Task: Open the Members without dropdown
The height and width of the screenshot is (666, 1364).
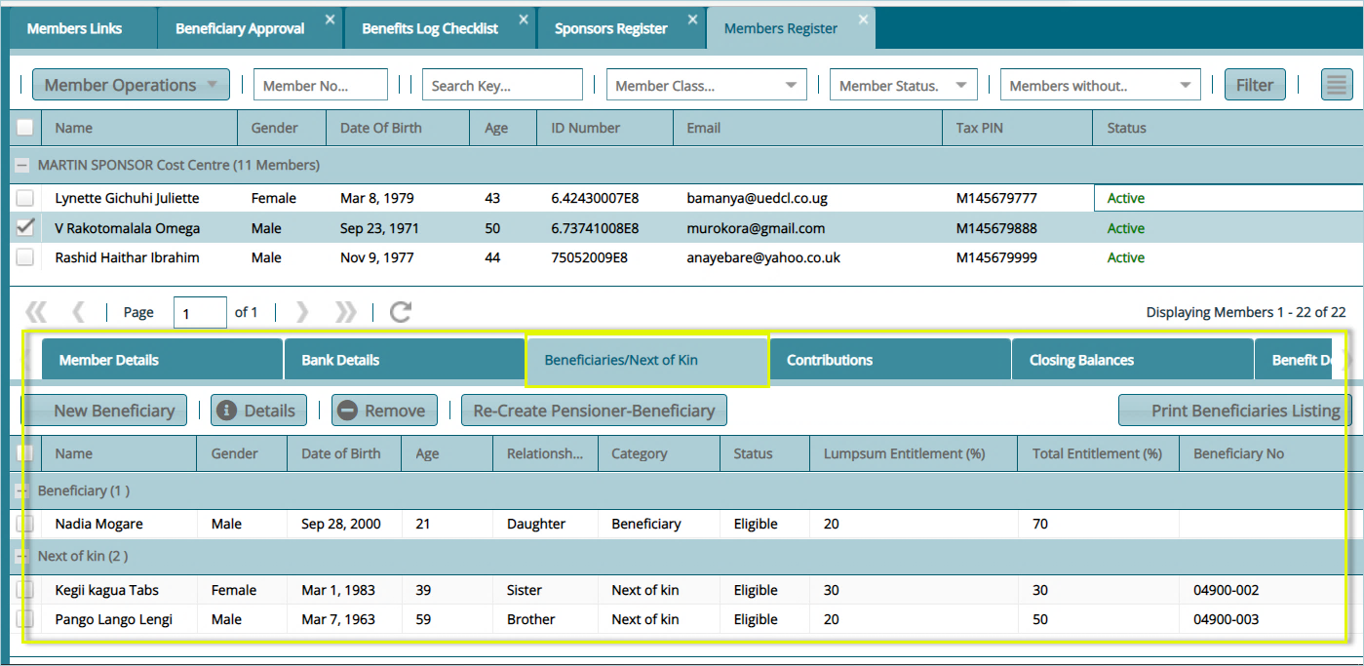Action: (1186, 86)
